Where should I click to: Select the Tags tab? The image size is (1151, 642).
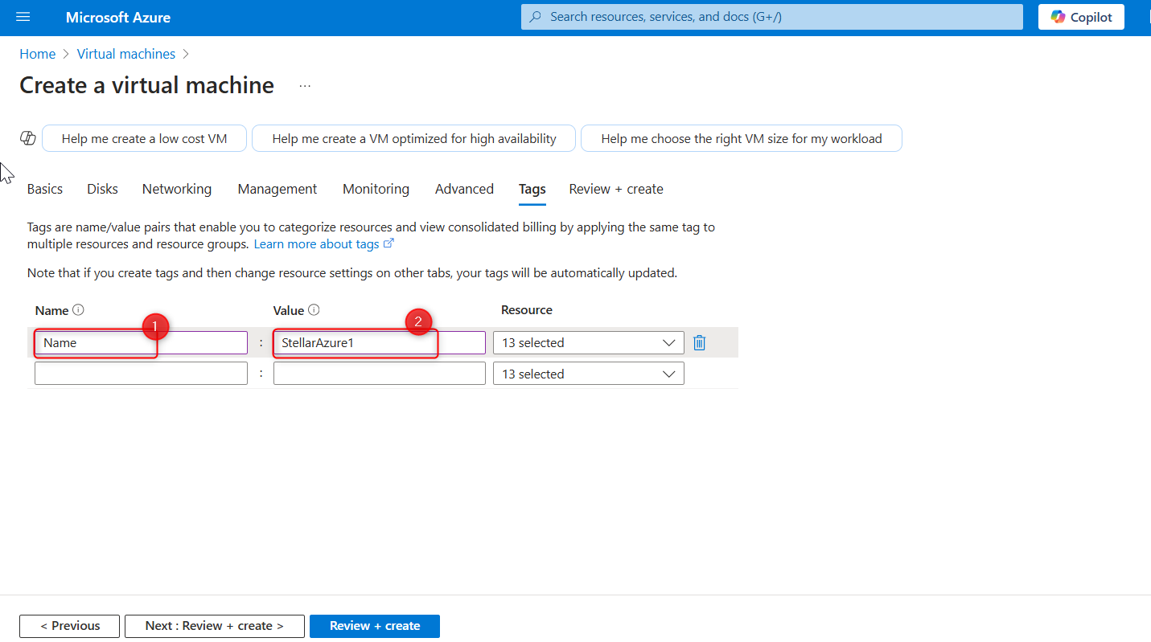[532, 189]
